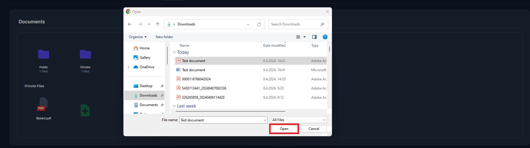Screen dimensions: 530x148
Task: Select the Test document Word file
Action: click(x=194, y=70)
